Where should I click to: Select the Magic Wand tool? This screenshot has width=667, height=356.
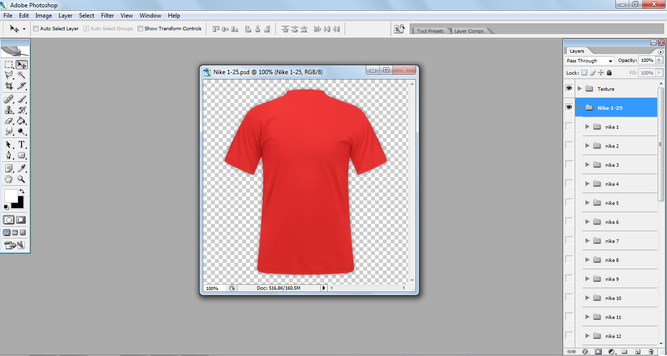21,75
